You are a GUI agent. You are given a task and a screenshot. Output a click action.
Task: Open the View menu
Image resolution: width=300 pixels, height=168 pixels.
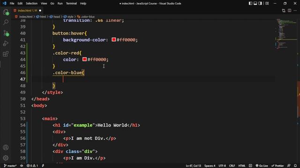44,3
